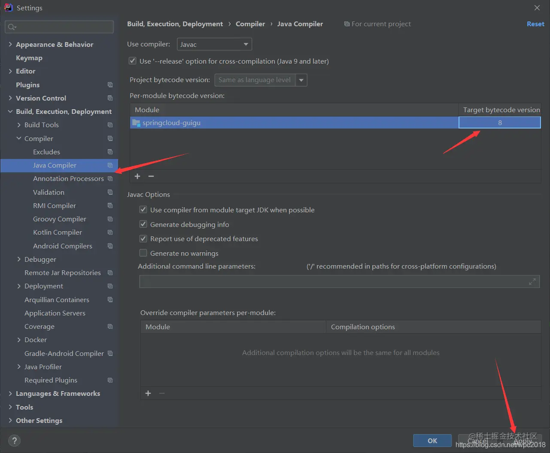Collapse the Compiler tree node
The width and height of the screenshot is (550, 453).
pos(19,138)
